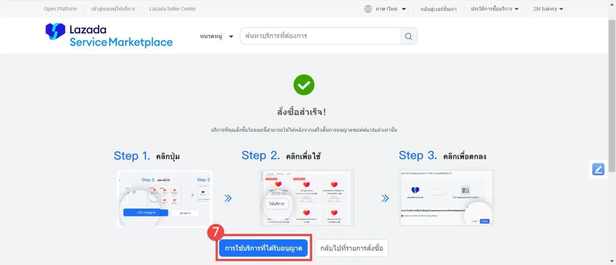Screen dimensions: 616x265
Task: Click the search magnifier icon
Action: (x=408, y=36)
